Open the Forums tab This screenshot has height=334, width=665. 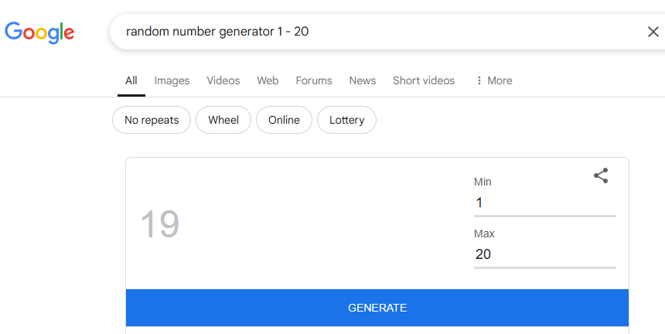(x=314, y=80)
